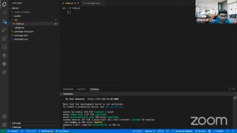The width and height of the screenshot is (237, 133).
Task: Open the Manage gear icon
Action: pos(4,125)
